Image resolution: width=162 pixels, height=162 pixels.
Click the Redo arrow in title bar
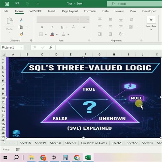(x=27, y=4)
